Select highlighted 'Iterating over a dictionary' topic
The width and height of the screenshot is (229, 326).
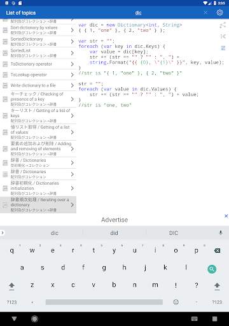coord(38,205)
